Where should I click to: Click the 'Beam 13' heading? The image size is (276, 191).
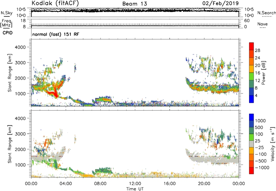click(x=135, y=4)
